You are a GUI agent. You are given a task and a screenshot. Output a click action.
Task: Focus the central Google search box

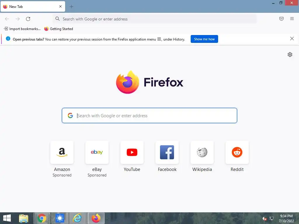click(x=149, y=116)
